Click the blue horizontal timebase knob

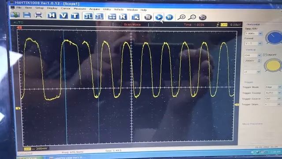(x=274, y=38)
